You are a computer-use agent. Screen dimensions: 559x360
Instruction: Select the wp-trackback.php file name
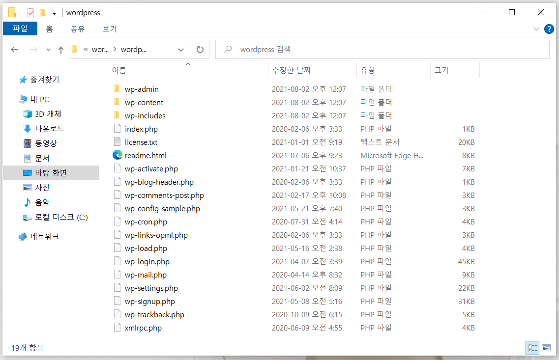(x=154, y=315)
